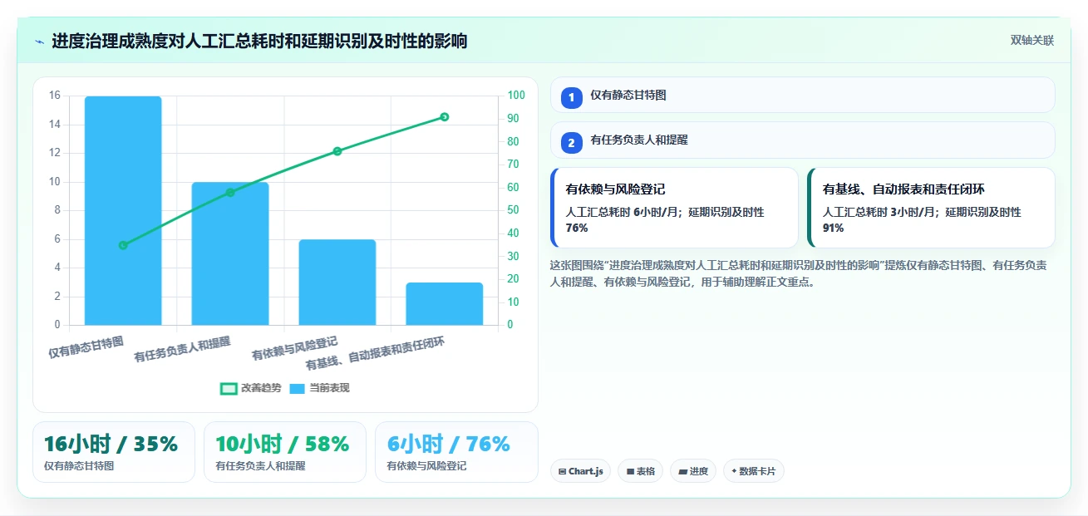Open the 6小时 / 76% stat card

click(x=456, y=452)
